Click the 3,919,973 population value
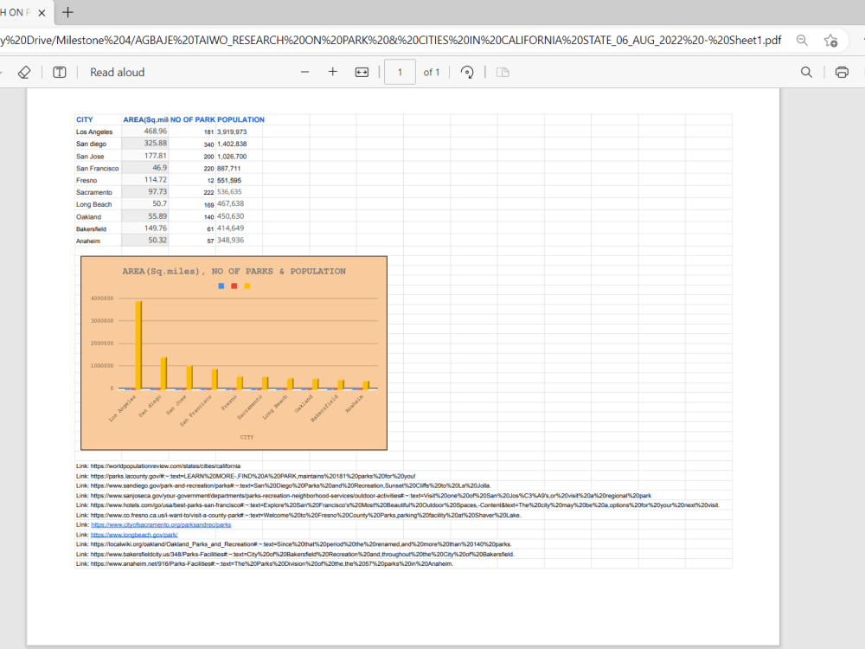 click(x=232, y=132)
